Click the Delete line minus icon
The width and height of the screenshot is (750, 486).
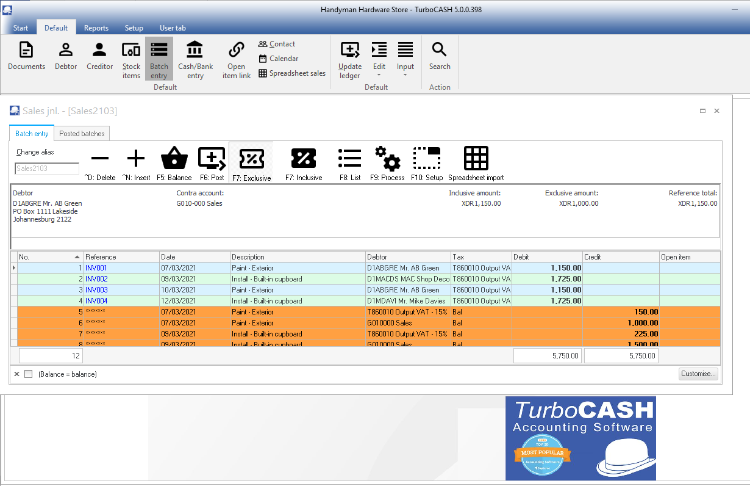[x=100, y=164]
